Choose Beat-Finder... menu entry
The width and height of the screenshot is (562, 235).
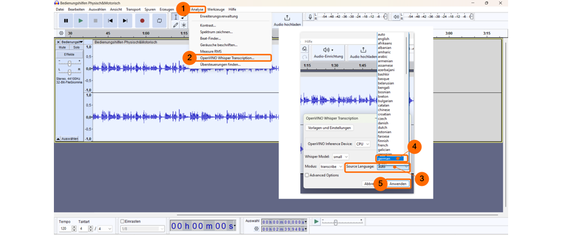(x=230, y=38)
